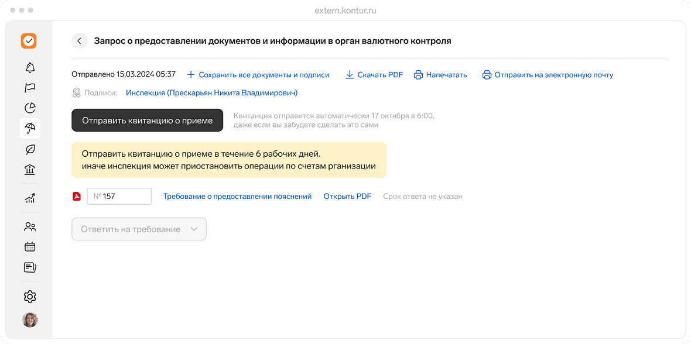Expand 'Ответить на требование' dropdown
Image resolution: width=691 pixels, height=344 pixels.
pyautogui.click(x=139, y=229)
